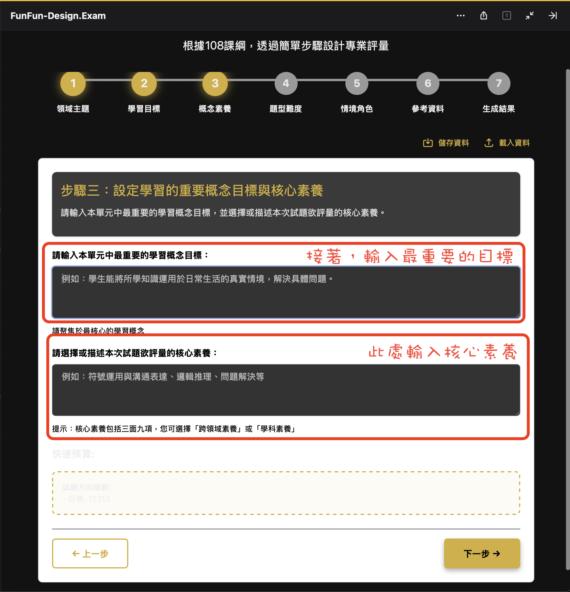Jump to step 2 學習目標
This screenshot has width=570, height=592.
[x=144, y=83]
